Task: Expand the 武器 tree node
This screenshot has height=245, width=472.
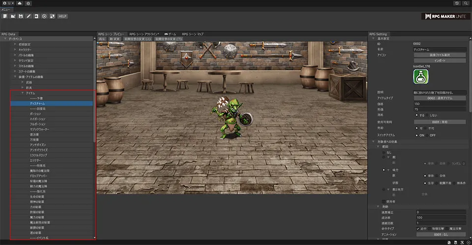Action: [x=23, y=82]
